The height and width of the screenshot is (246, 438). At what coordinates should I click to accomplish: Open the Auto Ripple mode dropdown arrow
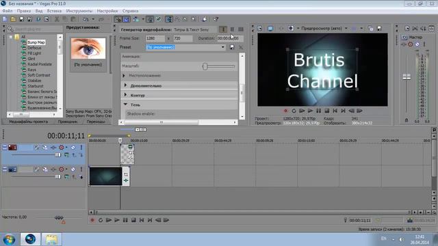tap(143, 19)
